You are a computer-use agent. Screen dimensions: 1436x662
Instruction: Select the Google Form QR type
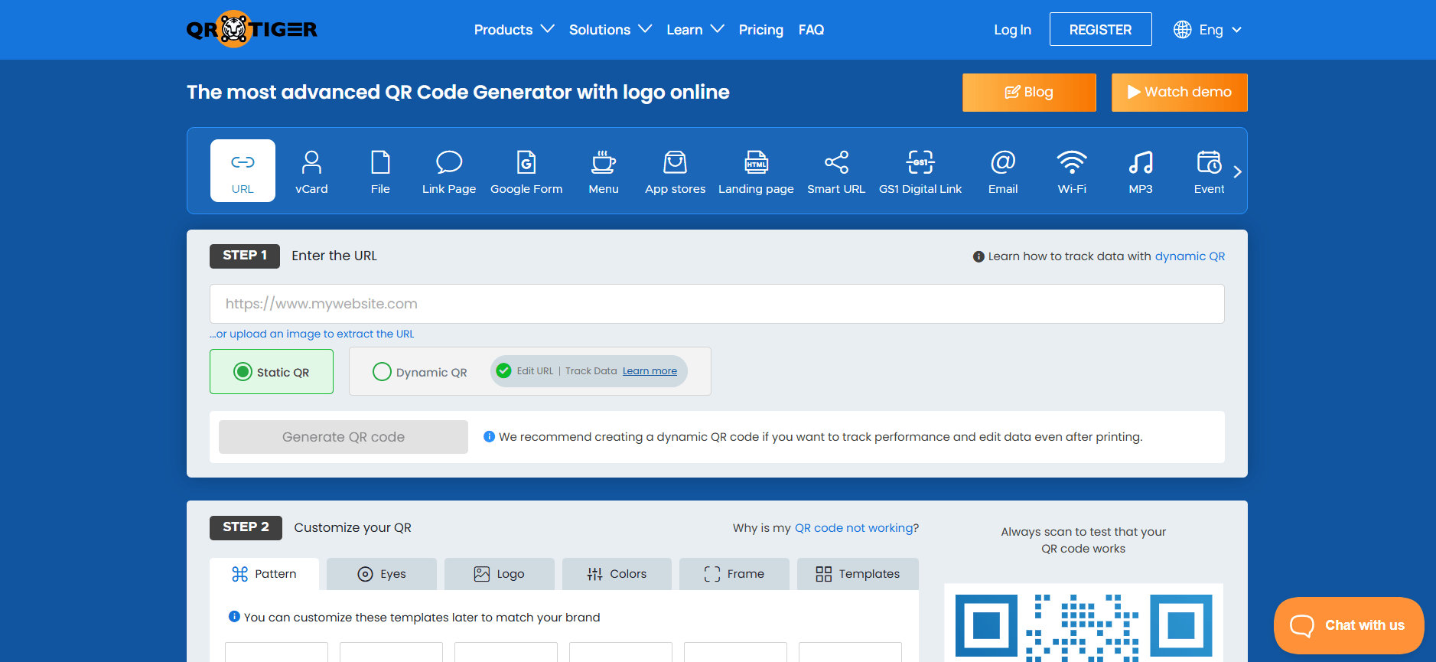(526, 171)
